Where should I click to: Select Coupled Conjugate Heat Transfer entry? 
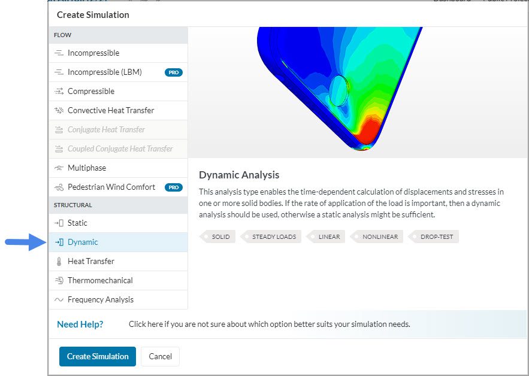click(x=120, y=149)
